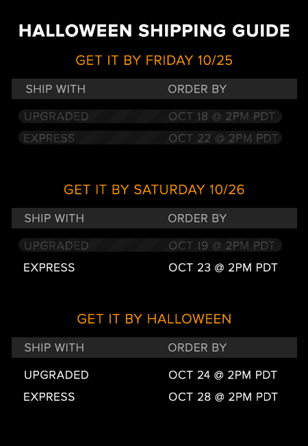This screenshot has height=446, width=308.
Task: Click Ship With header under Friday section
Action: pos(55,89)
